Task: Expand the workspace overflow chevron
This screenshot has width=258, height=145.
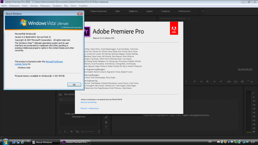Action: click(203, 11)
